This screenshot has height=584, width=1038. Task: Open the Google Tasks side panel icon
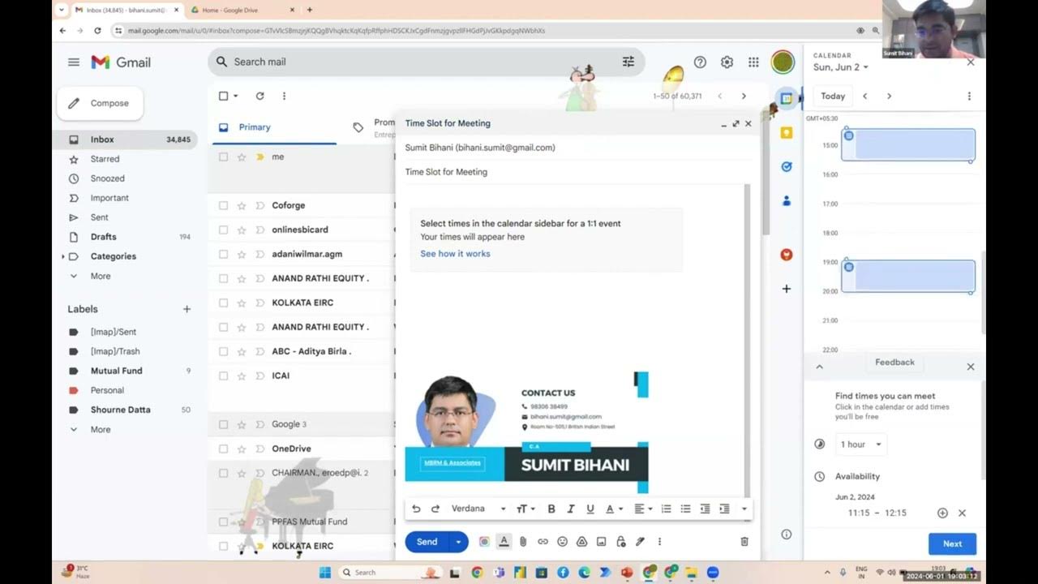click(786, 166)
